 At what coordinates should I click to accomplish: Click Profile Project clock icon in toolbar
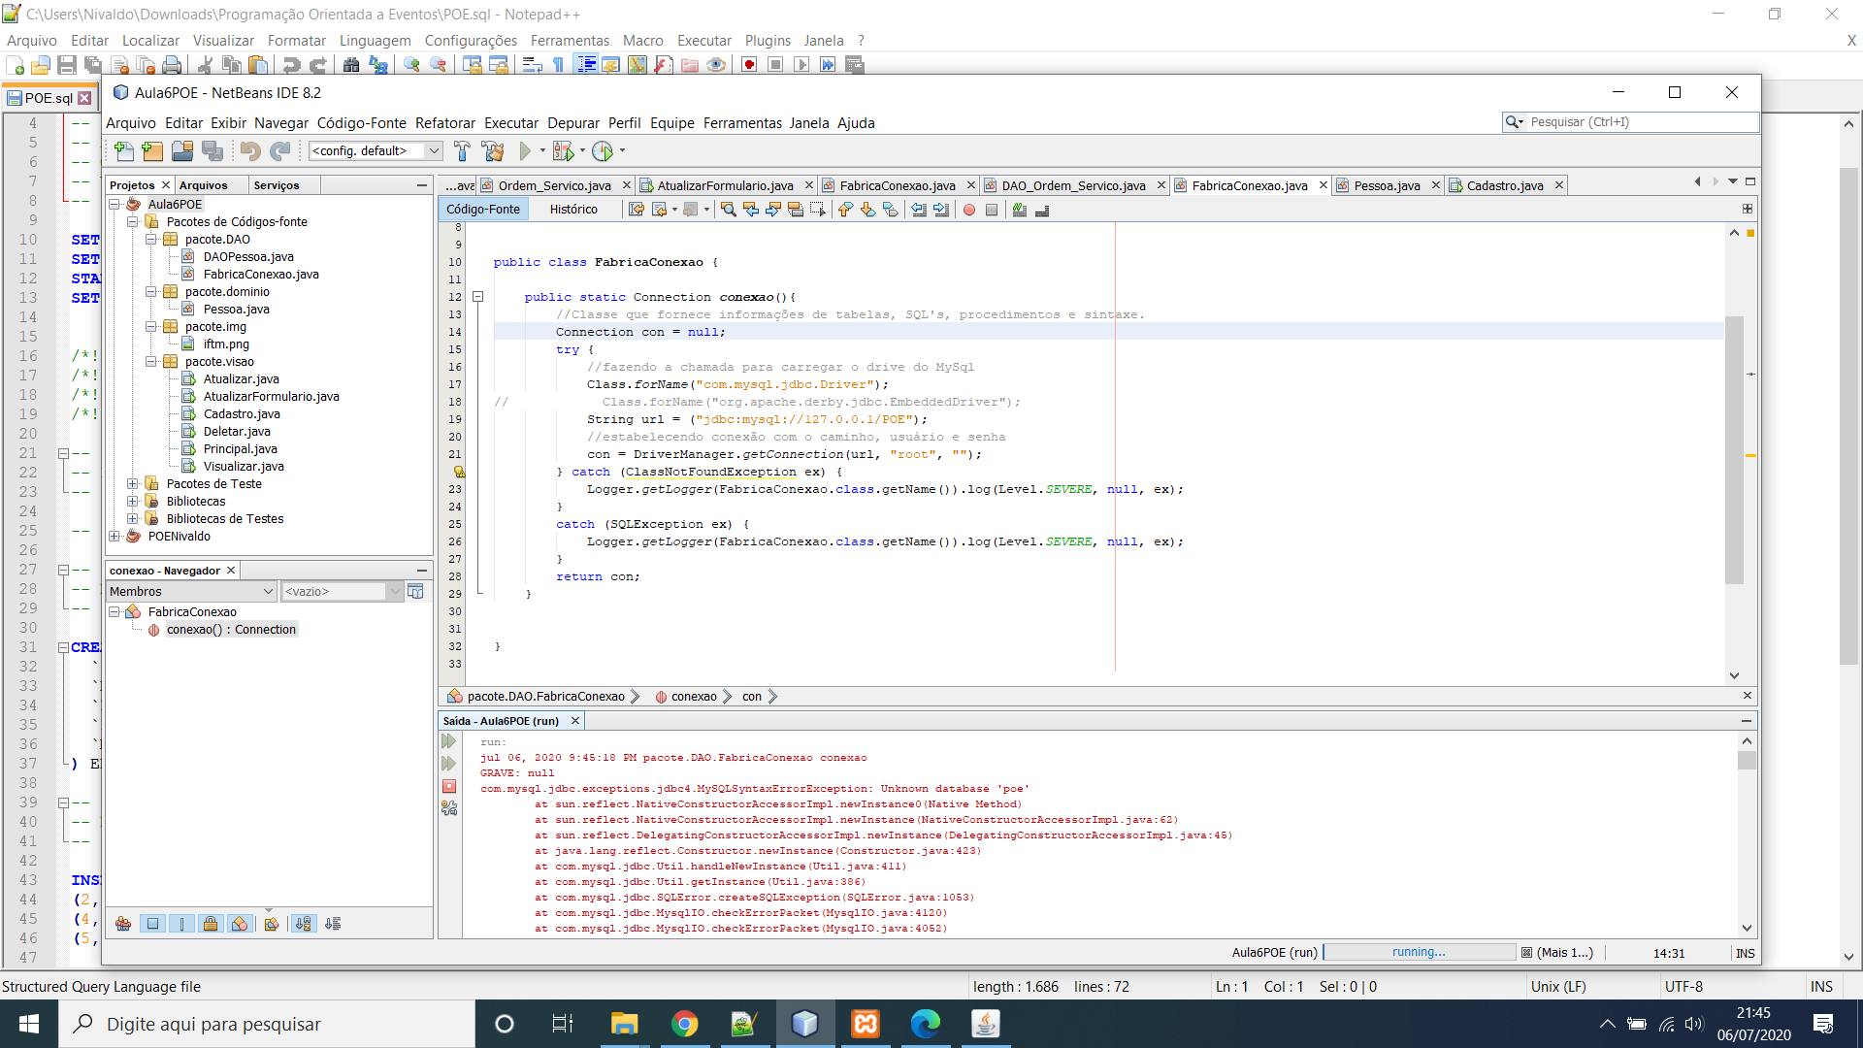[603, 150]
